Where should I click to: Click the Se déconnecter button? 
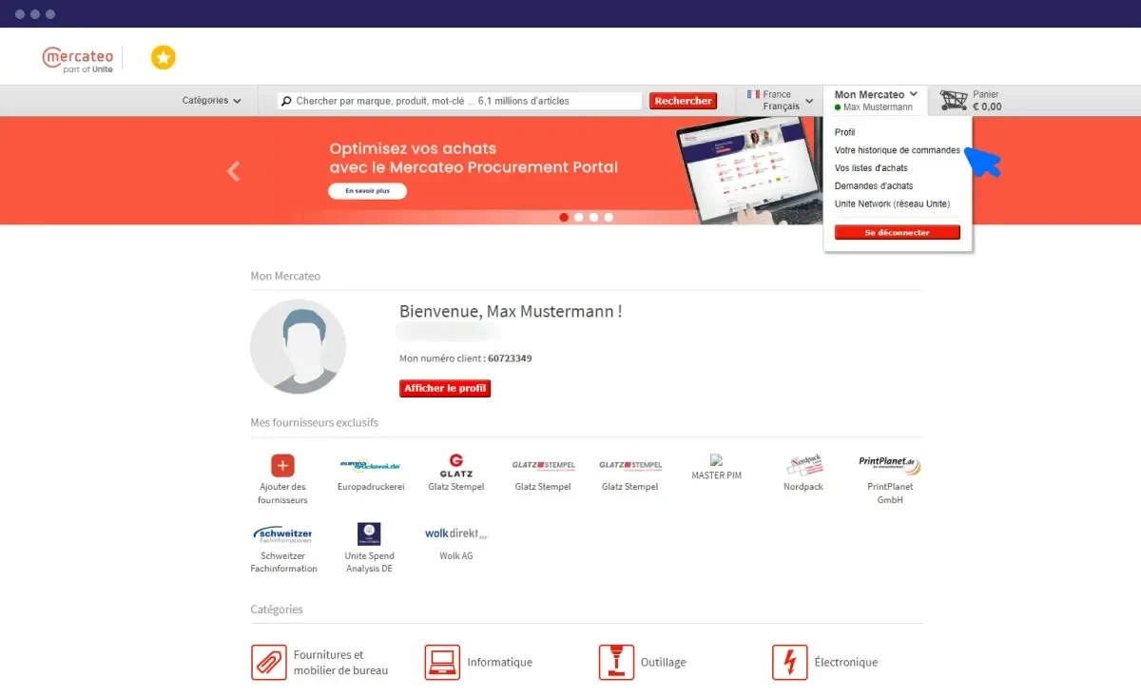pyautogui.click(x=898, y=232)
